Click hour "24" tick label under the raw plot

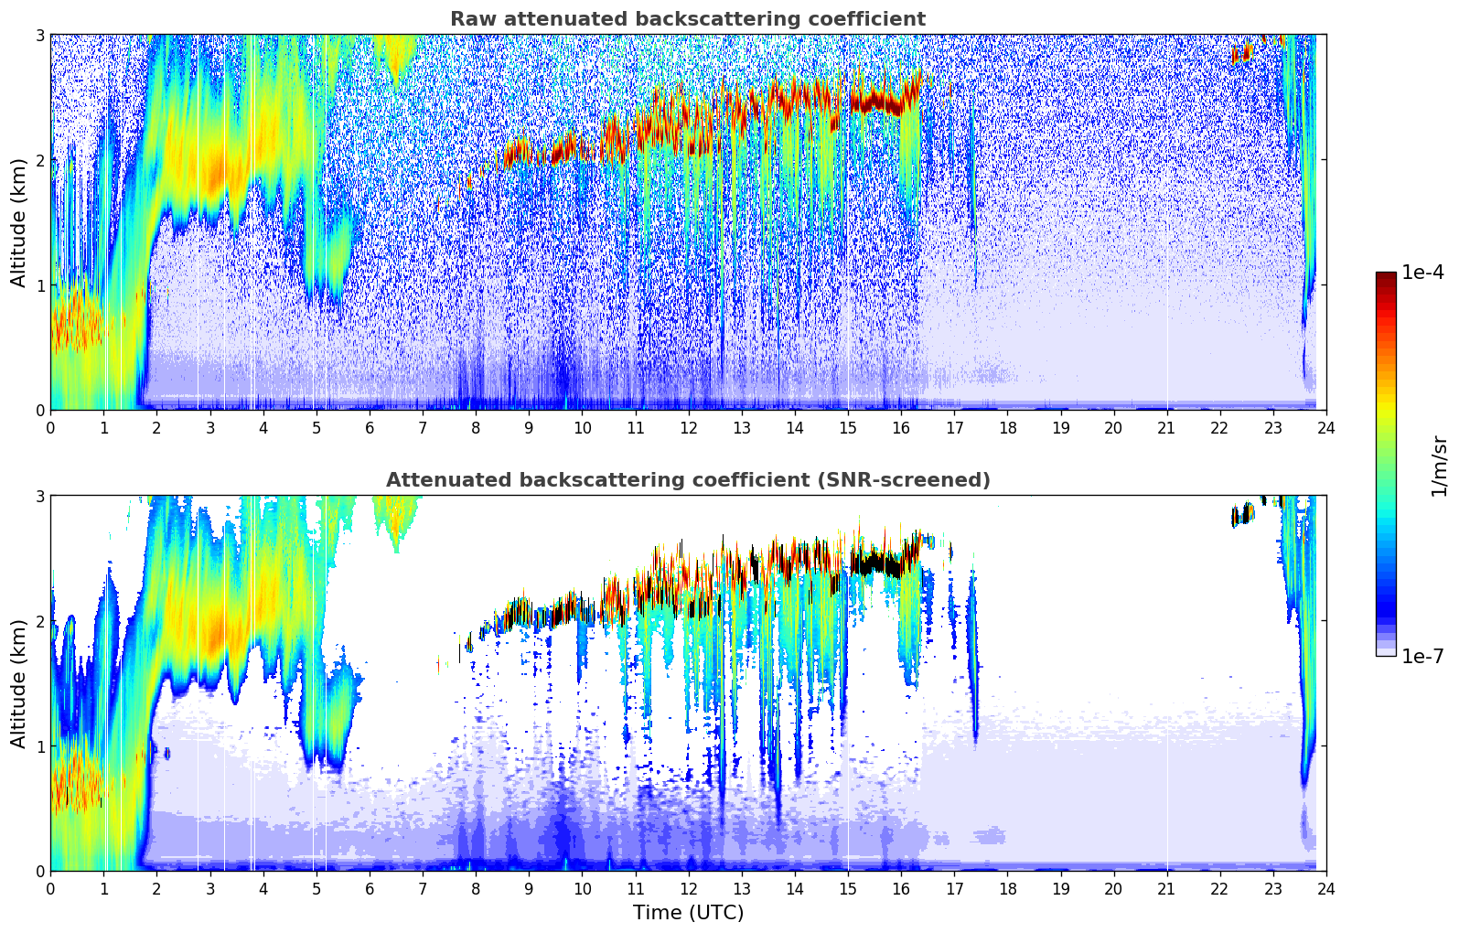[1326, 427]
